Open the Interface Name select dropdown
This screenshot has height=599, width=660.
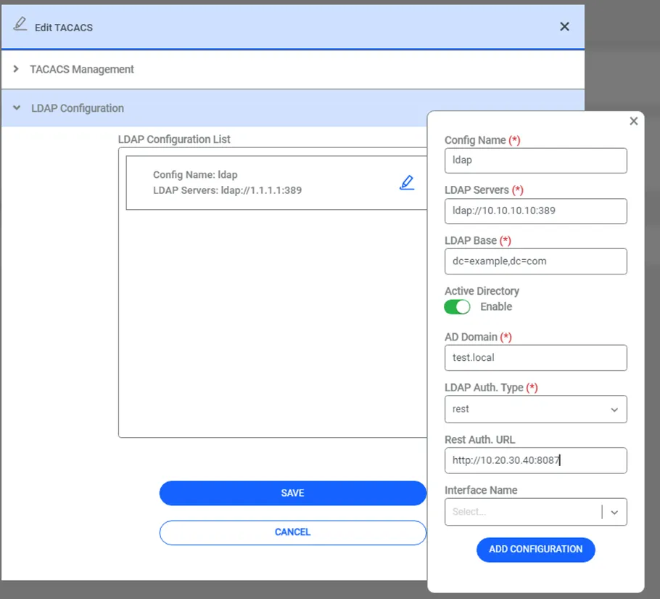tap(535, 512)
